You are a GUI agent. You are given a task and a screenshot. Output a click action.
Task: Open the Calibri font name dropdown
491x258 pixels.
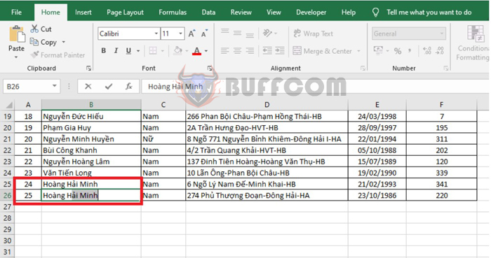pyautogui.click(x=156, y=34)
